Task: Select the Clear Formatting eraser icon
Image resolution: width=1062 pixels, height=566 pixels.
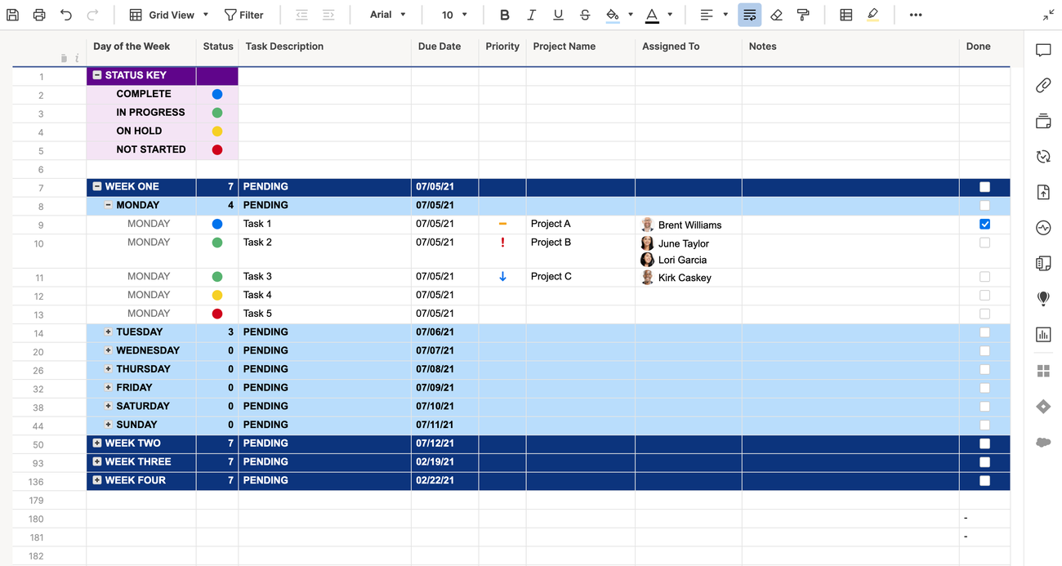Action: pos(776,15)
